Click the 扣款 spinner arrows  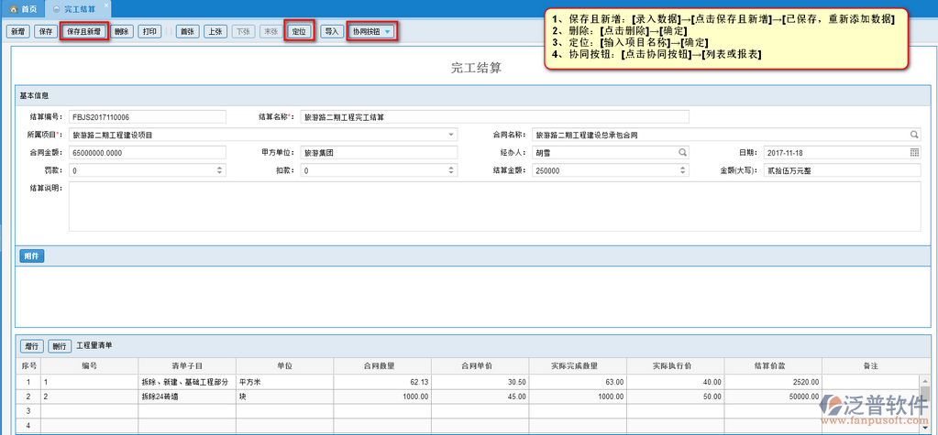450,170
